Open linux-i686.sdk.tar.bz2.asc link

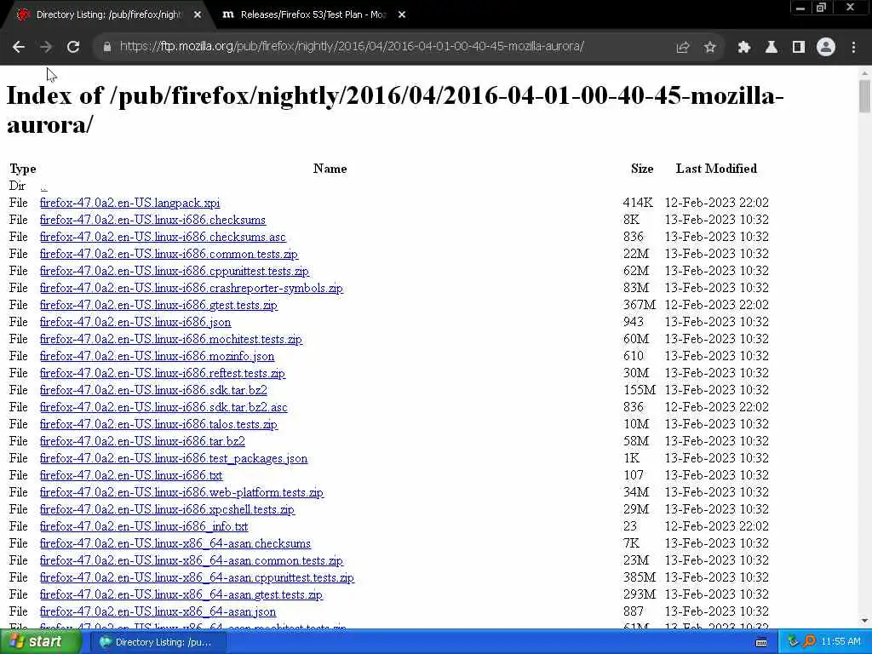[x=163, y=407]
